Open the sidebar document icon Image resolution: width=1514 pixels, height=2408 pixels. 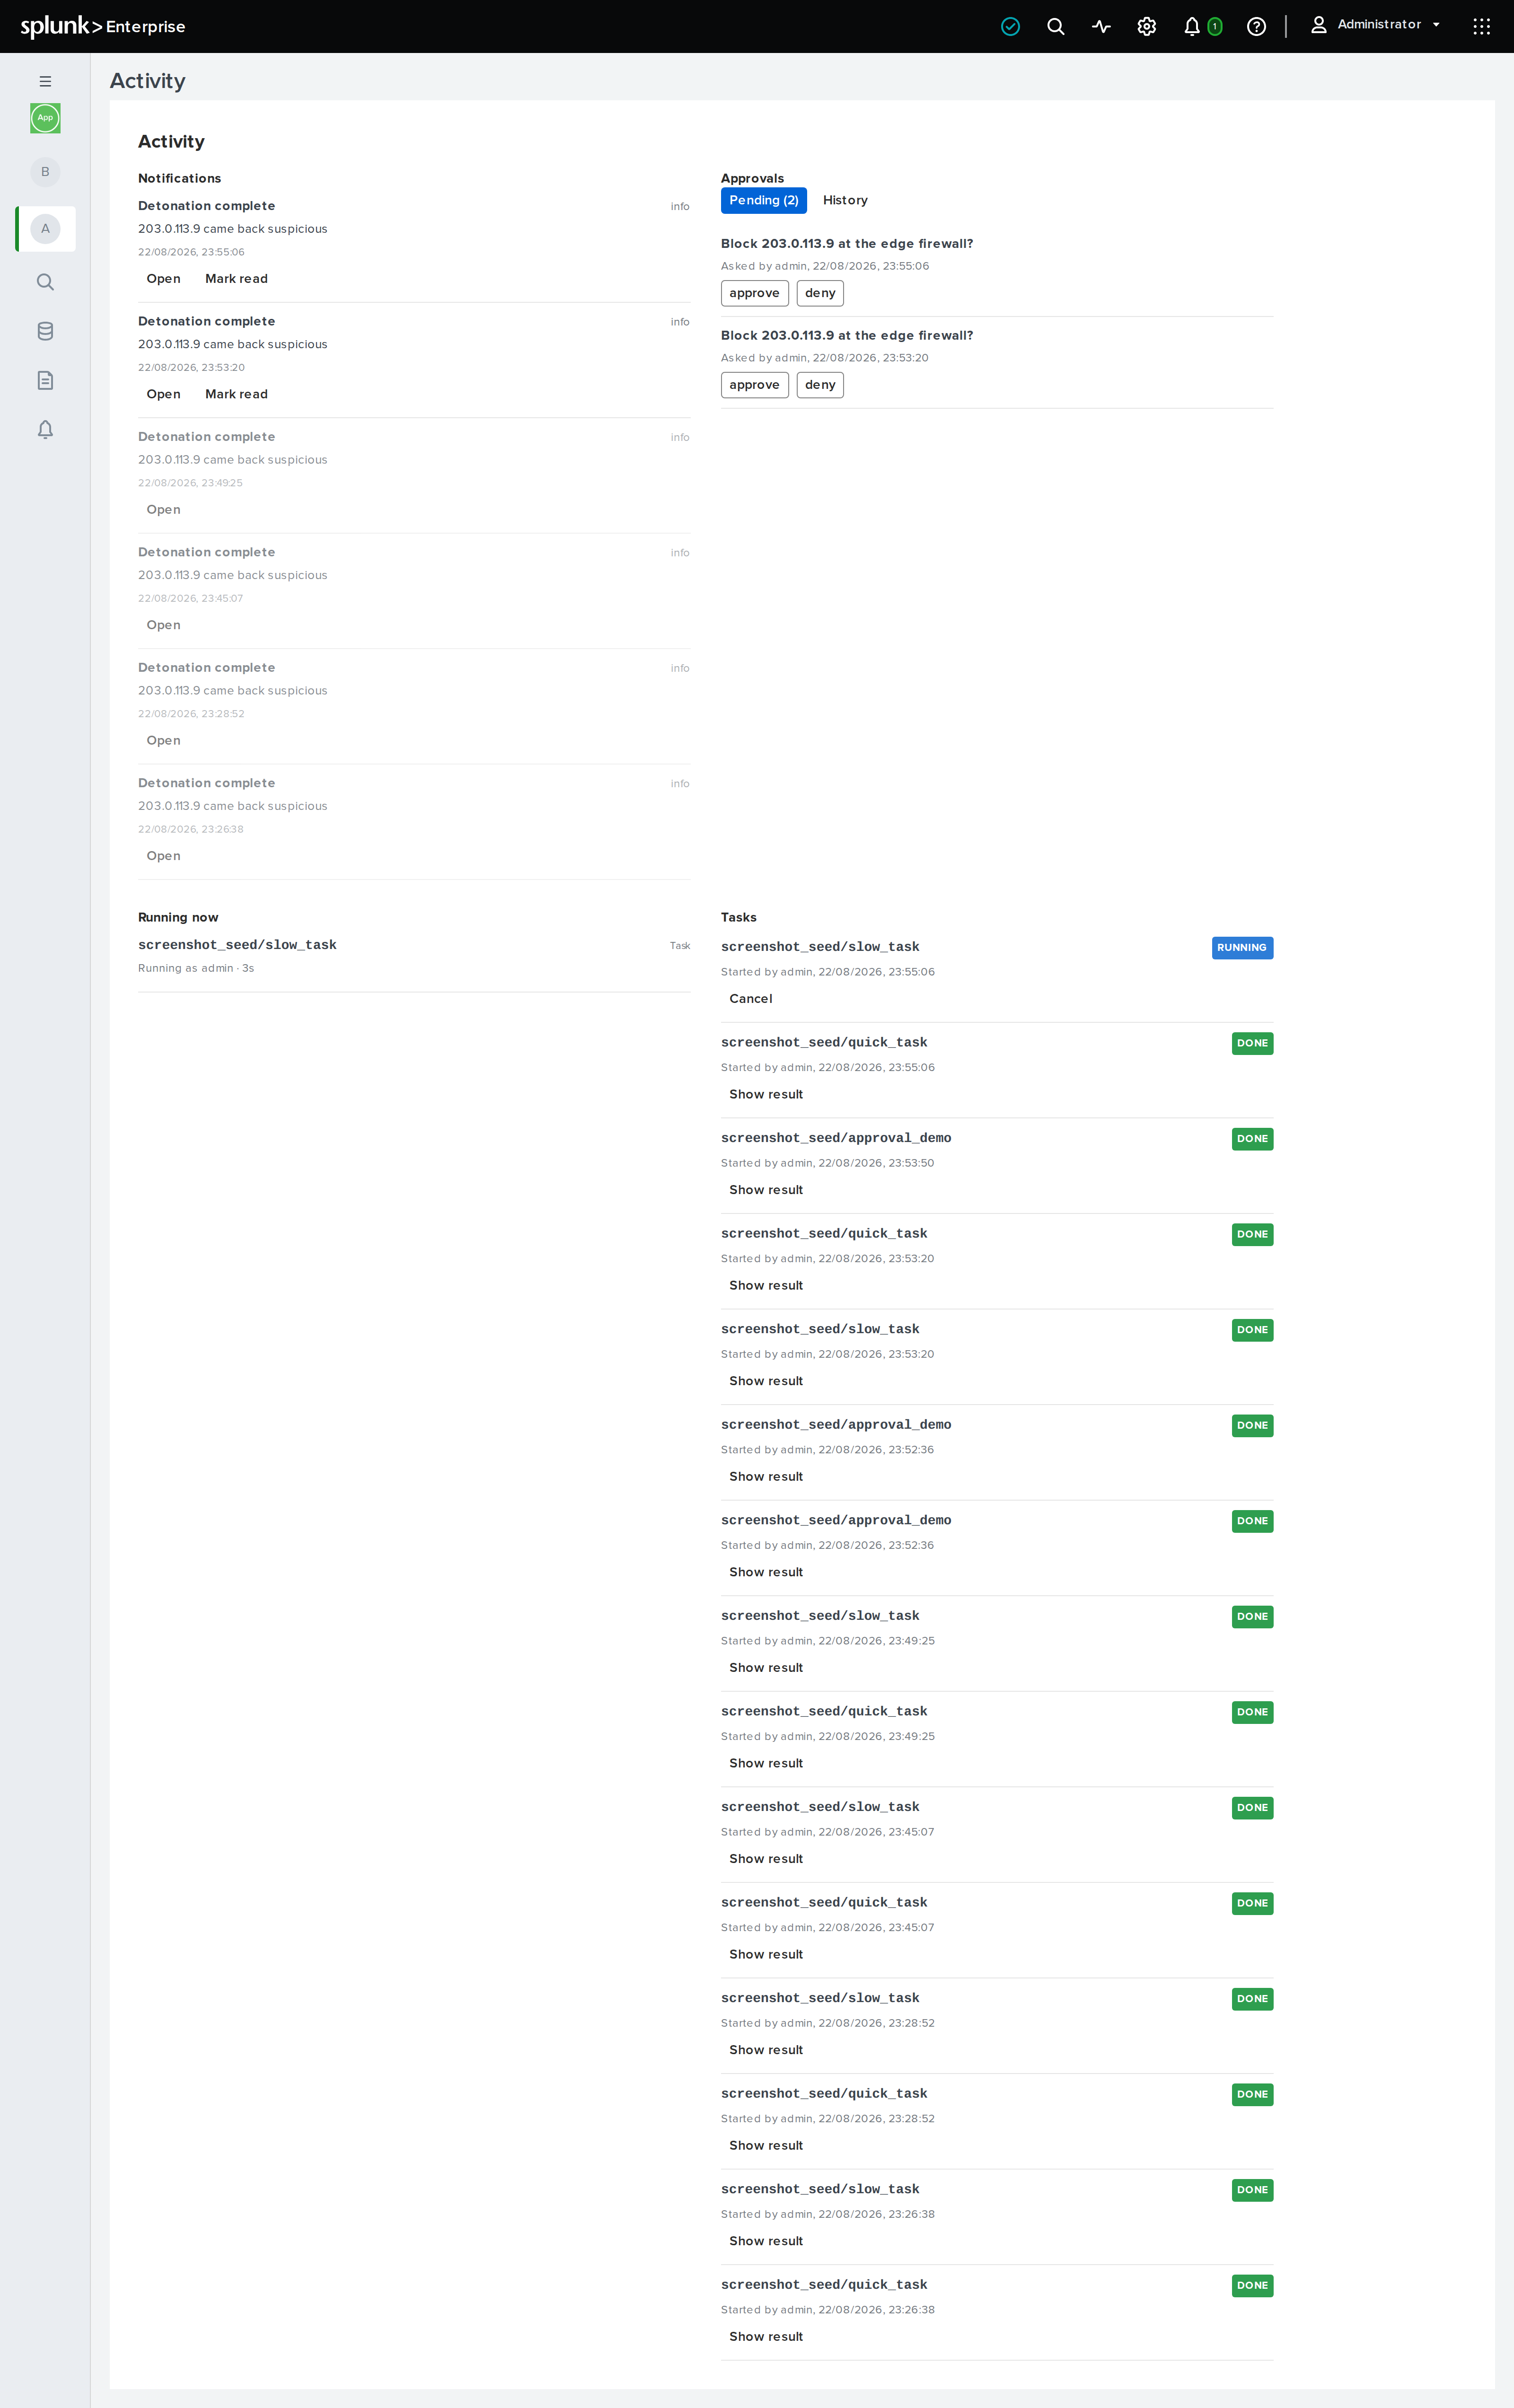coord(45,380)
